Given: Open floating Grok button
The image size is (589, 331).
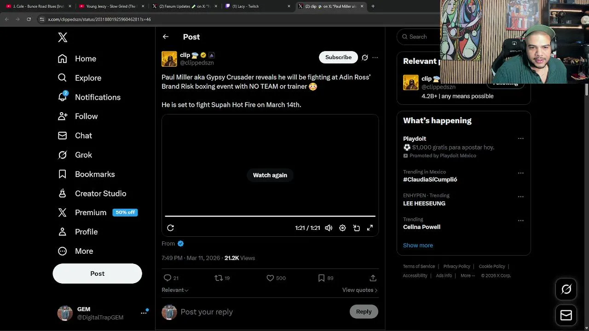Looking at the screenshot, I should pyautogui.click(x=566, y=289).
